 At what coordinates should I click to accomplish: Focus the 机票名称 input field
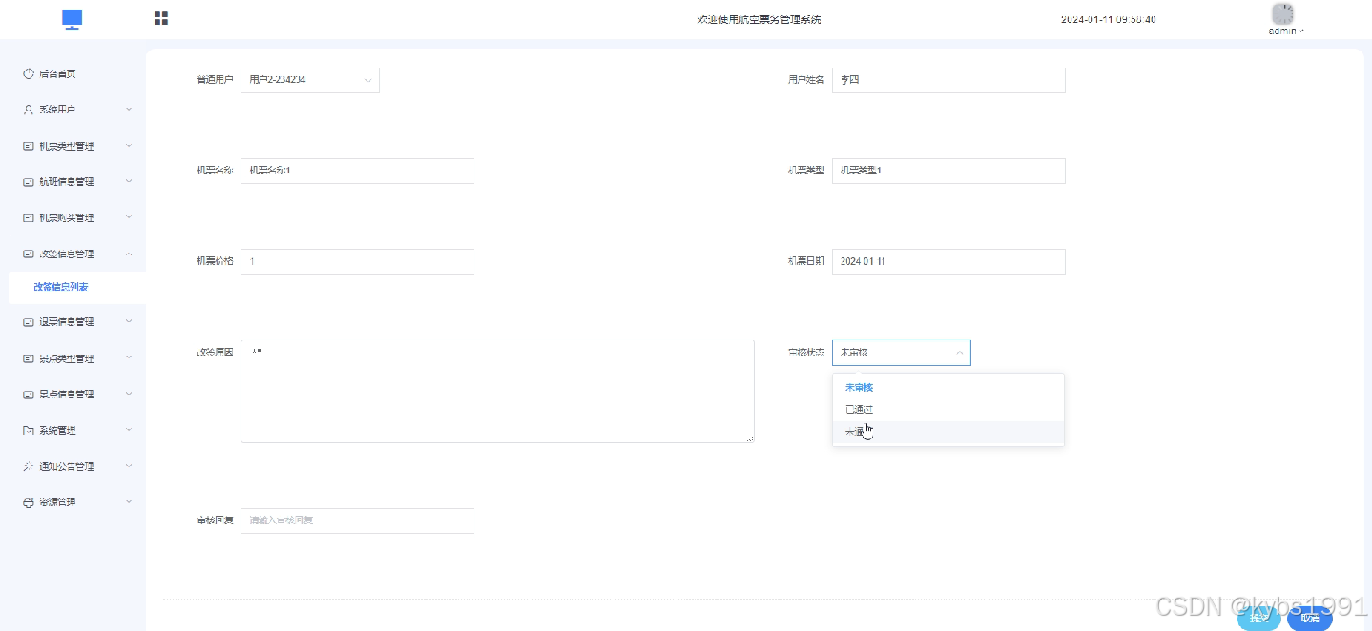click(358, 171)
